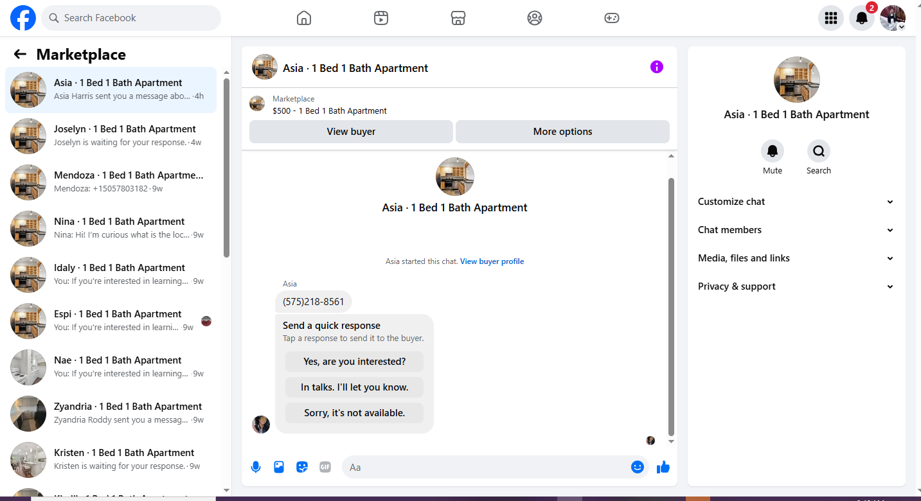The height and width of the screenshot is (501, 921).
Task: Open the notifications bell with badge
Action: [x=862, y=18]
